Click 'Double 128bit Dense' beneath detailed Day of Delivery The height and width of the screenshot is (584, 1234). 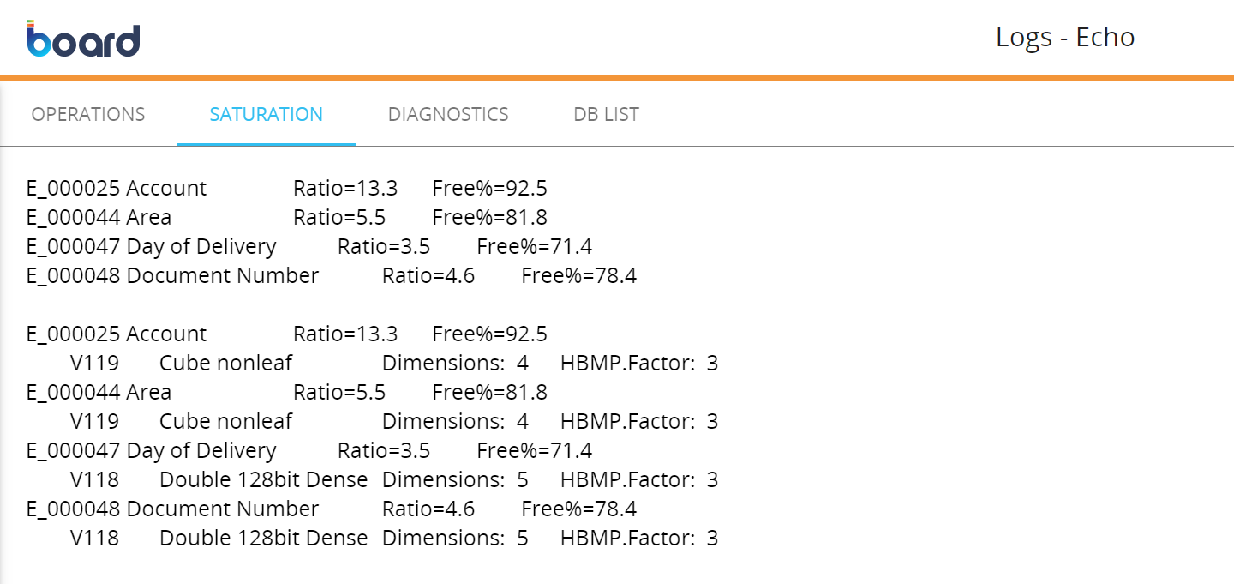(x=263, y=480)
